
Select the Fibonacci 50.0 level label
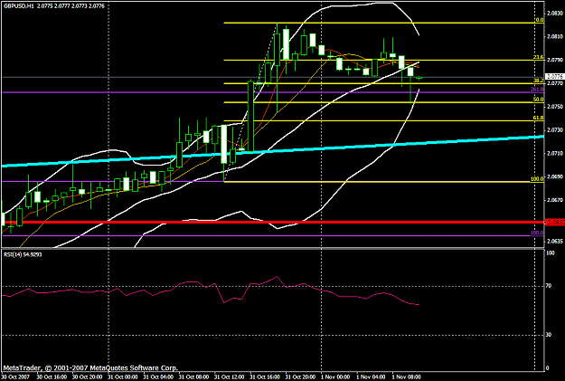tap(539, 100)
